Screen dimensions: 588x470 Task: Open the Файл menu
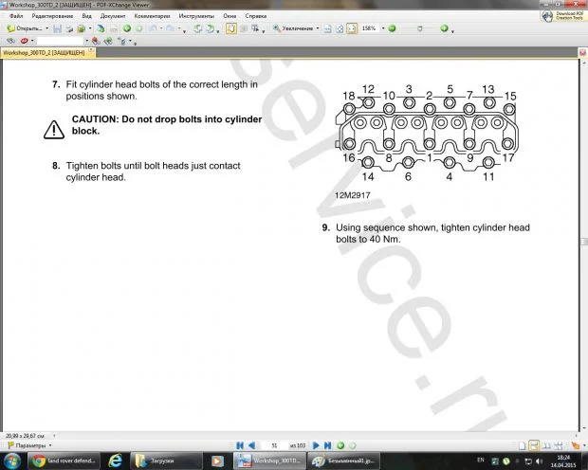pos(16,16)
